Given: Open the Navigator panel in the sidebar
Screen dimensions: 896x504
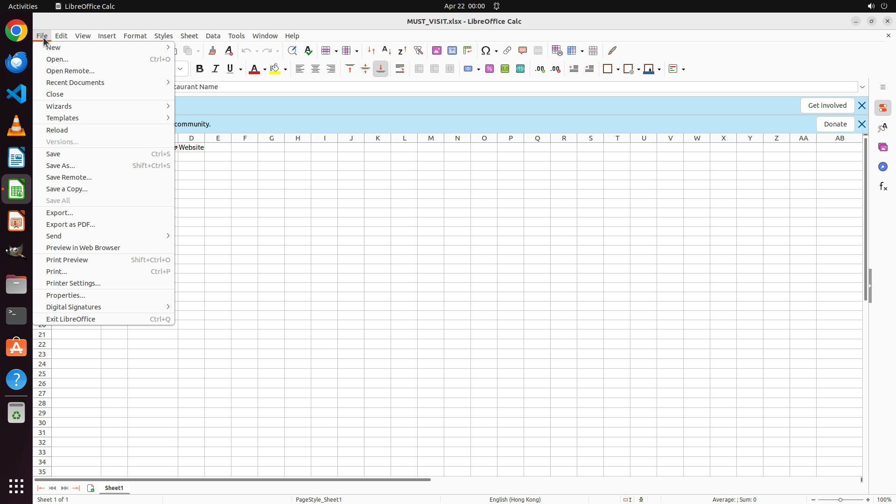Looking at the screenshot, I should pyautogui.click(x=883, y=167).
